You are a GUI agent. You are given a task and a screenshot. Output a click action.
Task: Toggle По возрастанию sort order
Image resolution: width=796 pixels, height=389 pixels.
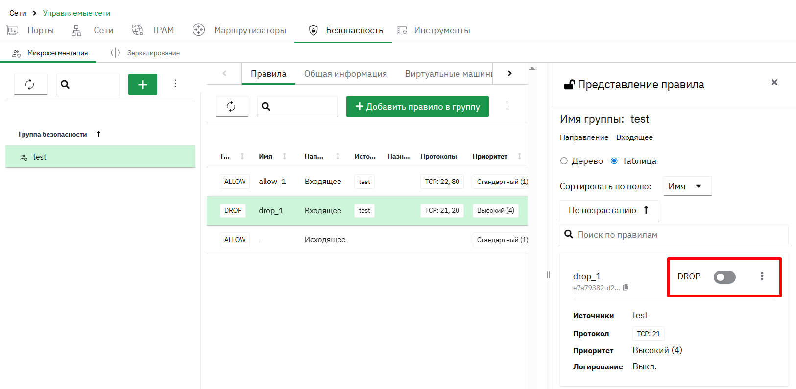[609, 210]
